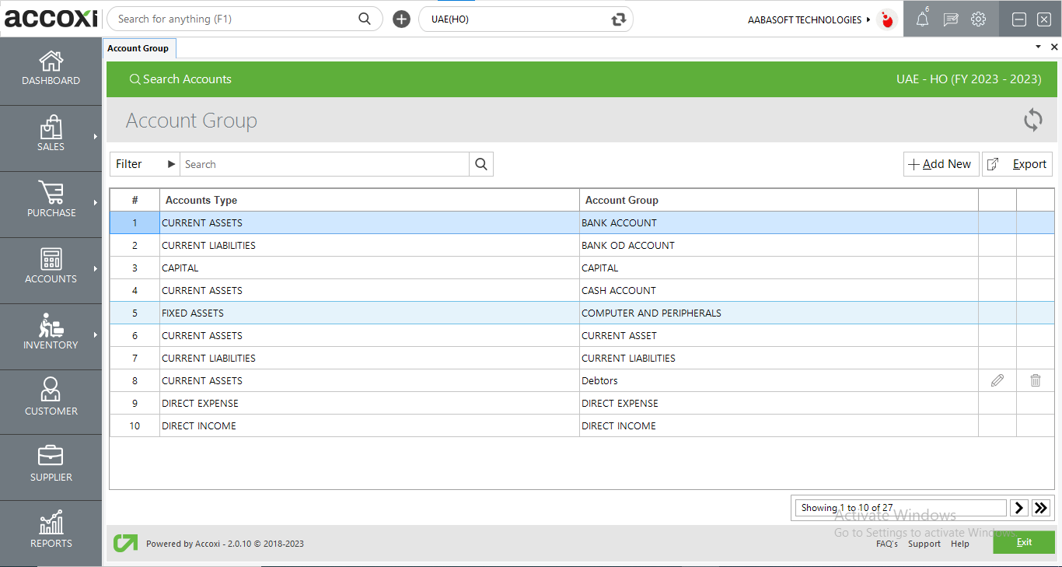This screenshot has width=1062, height=567.
Task: Switch to the Account Group tab
Action: pos(139,47)
